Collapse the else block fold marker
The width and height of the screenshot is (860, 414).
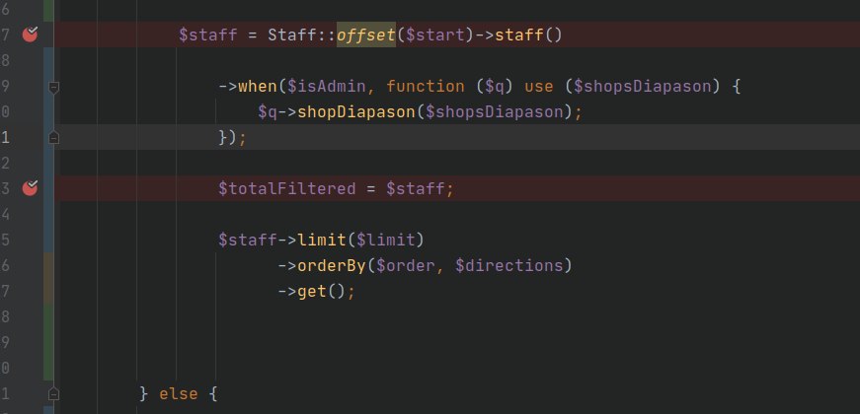(x=53, y=393)
